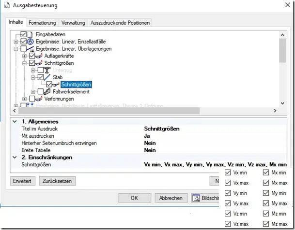Expand the Unterzug tree node
Image resolution: width=295 pixels, height=230 pixels.
click(x=33, y=71)
